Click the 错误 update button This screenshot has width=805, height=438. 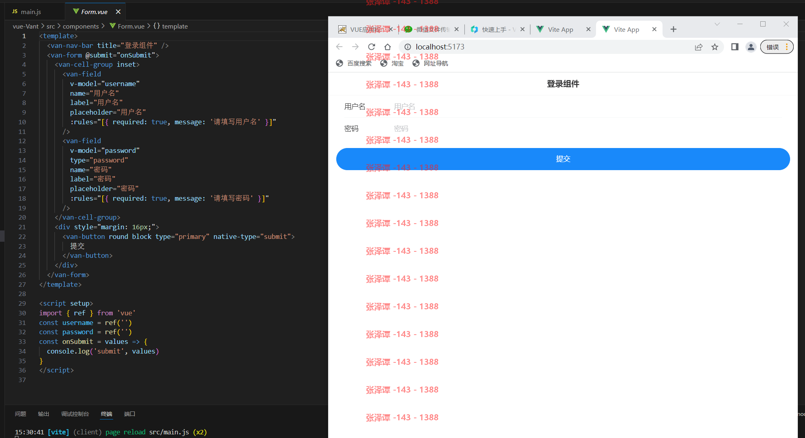click(x=777, y=47)
